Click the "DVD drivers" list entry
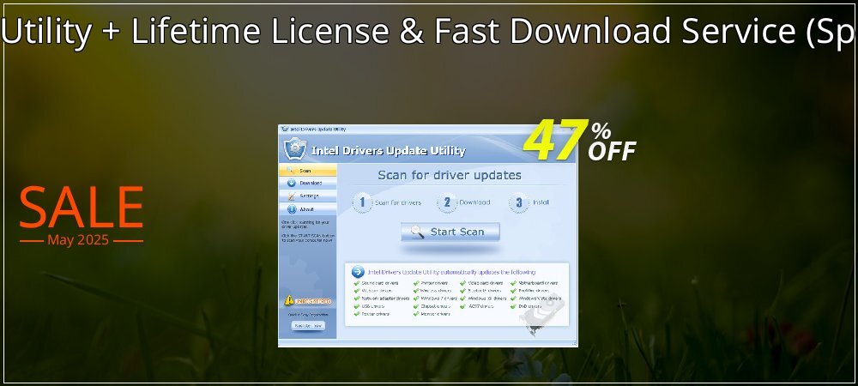This screenshot has height=386, width=858. click(529, 306)
